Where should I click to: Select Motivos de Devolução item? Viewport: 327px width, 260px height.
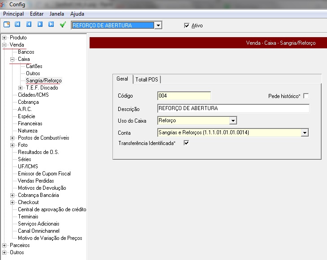tap(42, 188)
